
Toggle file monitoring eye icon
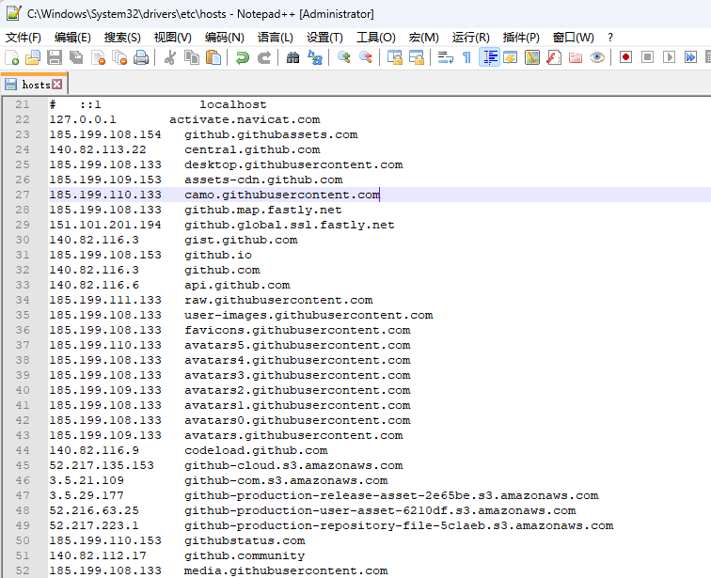point(597,57)
